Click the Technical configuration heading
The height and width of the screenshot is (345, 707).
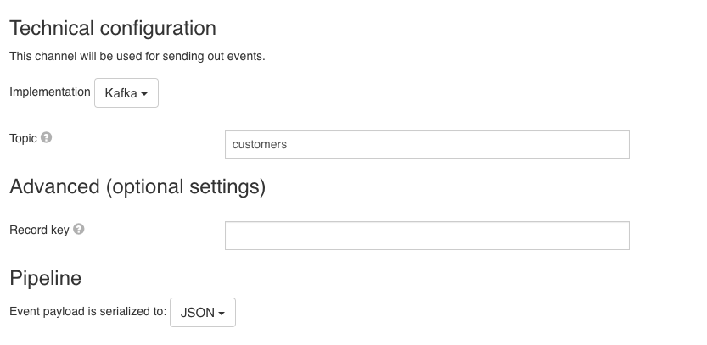click(x=112, y=28)
